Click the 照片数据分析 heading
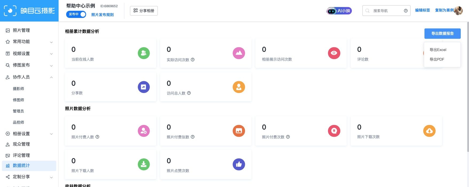This screenshot has height=187, width=469. [78, 109]
